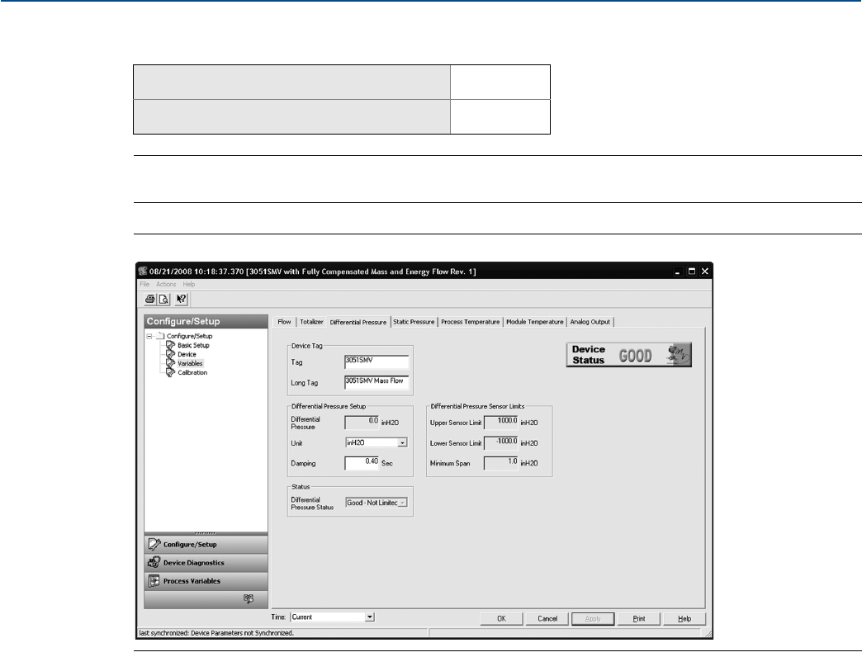Click the context Help pointer icon
The width and height of the screenshot is (862, 657).
pyautogui.click(x=182, y=300)
